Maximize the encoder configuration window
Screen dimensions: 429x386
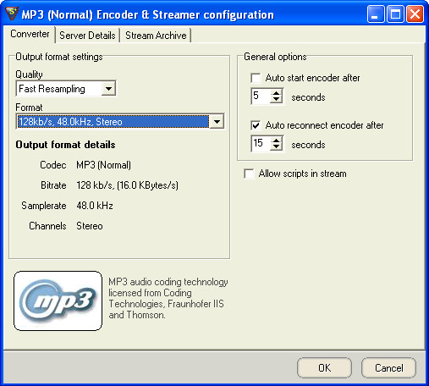coord(395,14)
